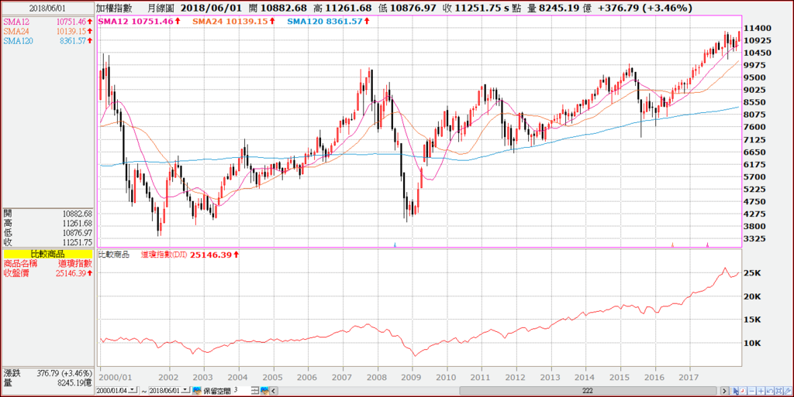Open the end date 2018/06/01 dropdown
794x397 pixels.
[186, 390]
